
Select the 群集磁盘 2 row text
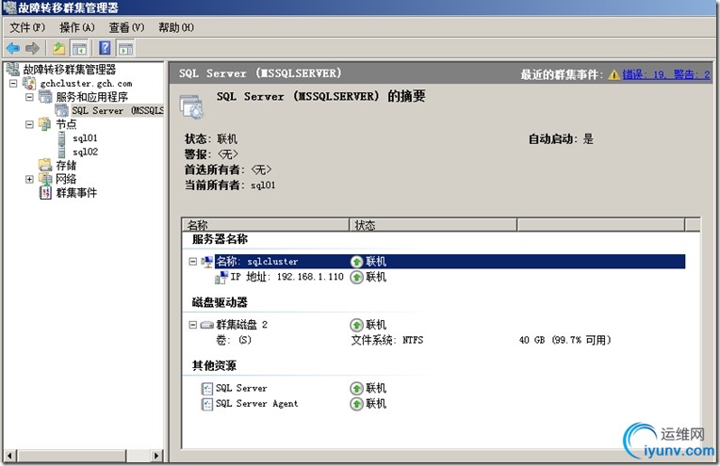[x=241, y=325]
